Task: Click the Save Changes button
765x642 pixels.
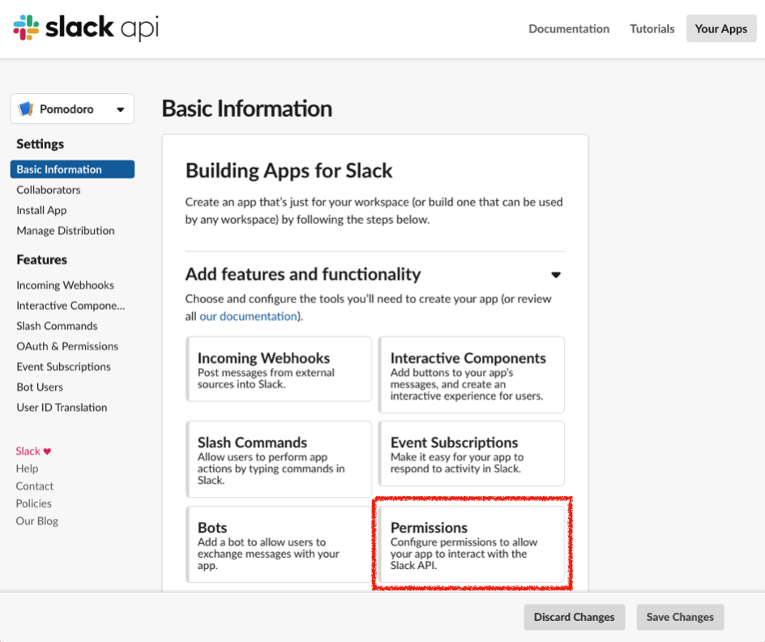Action: pos(680,617)
